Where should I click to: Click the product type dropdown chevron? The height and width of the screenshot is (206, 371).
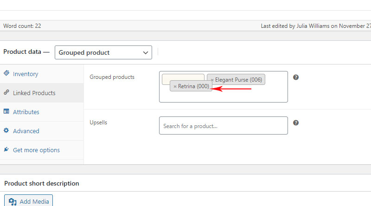[x=146, y=52]
